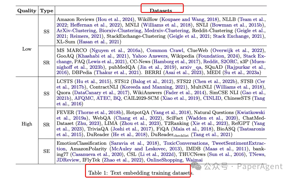Click the SE type cell
The height and width of the screenshot is (178, 292).
click(46, 151)
